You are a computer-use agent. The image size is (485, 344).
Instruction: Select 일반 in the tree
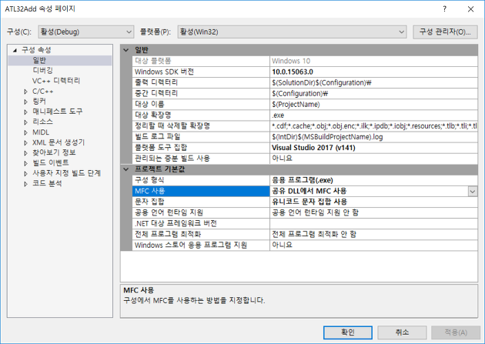click(x=39, y=60)
